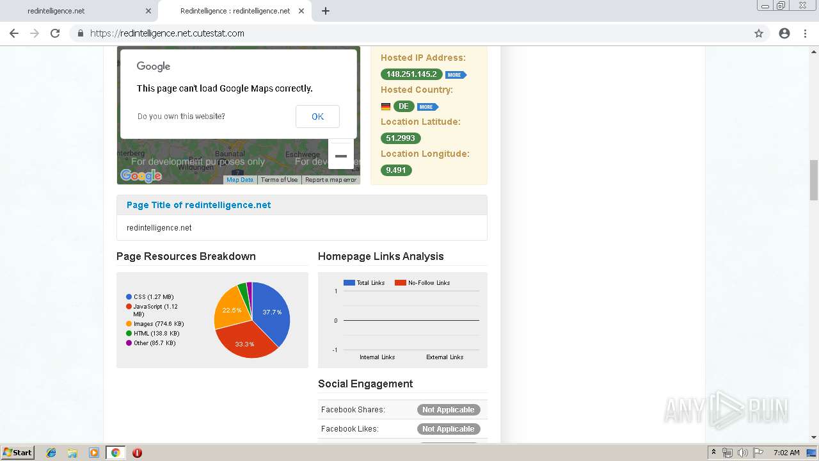The height and width of the screenshot is (461, 819).
Task: Click the DE country badge
Action: pos(404,106)
